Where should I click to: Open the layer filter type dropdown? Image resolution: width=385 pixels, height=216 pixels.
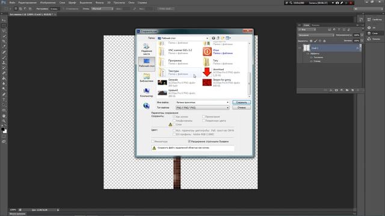[307, 29]
